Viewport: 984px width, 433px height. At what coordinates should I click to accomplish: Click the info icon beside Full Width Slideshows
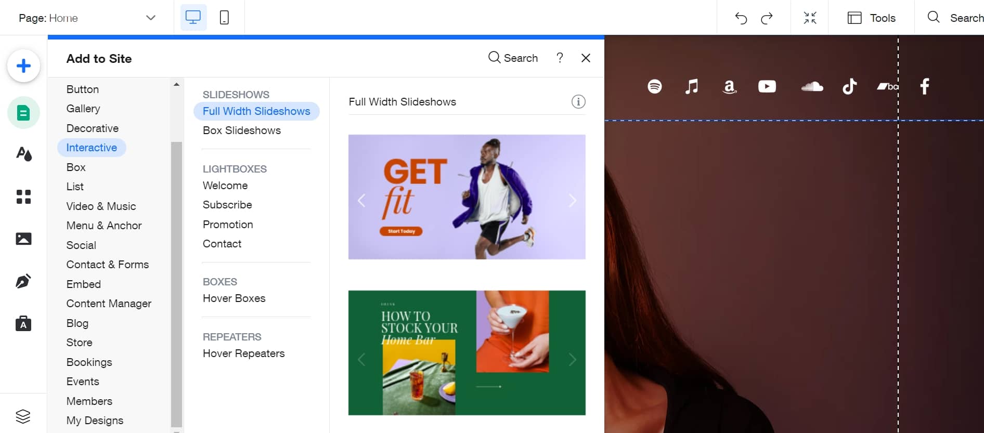tap(578, 101)
